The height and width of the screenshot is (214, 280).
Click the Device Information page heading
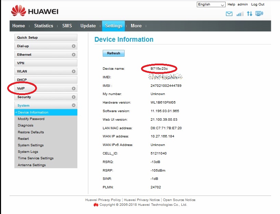click(124, 39)
